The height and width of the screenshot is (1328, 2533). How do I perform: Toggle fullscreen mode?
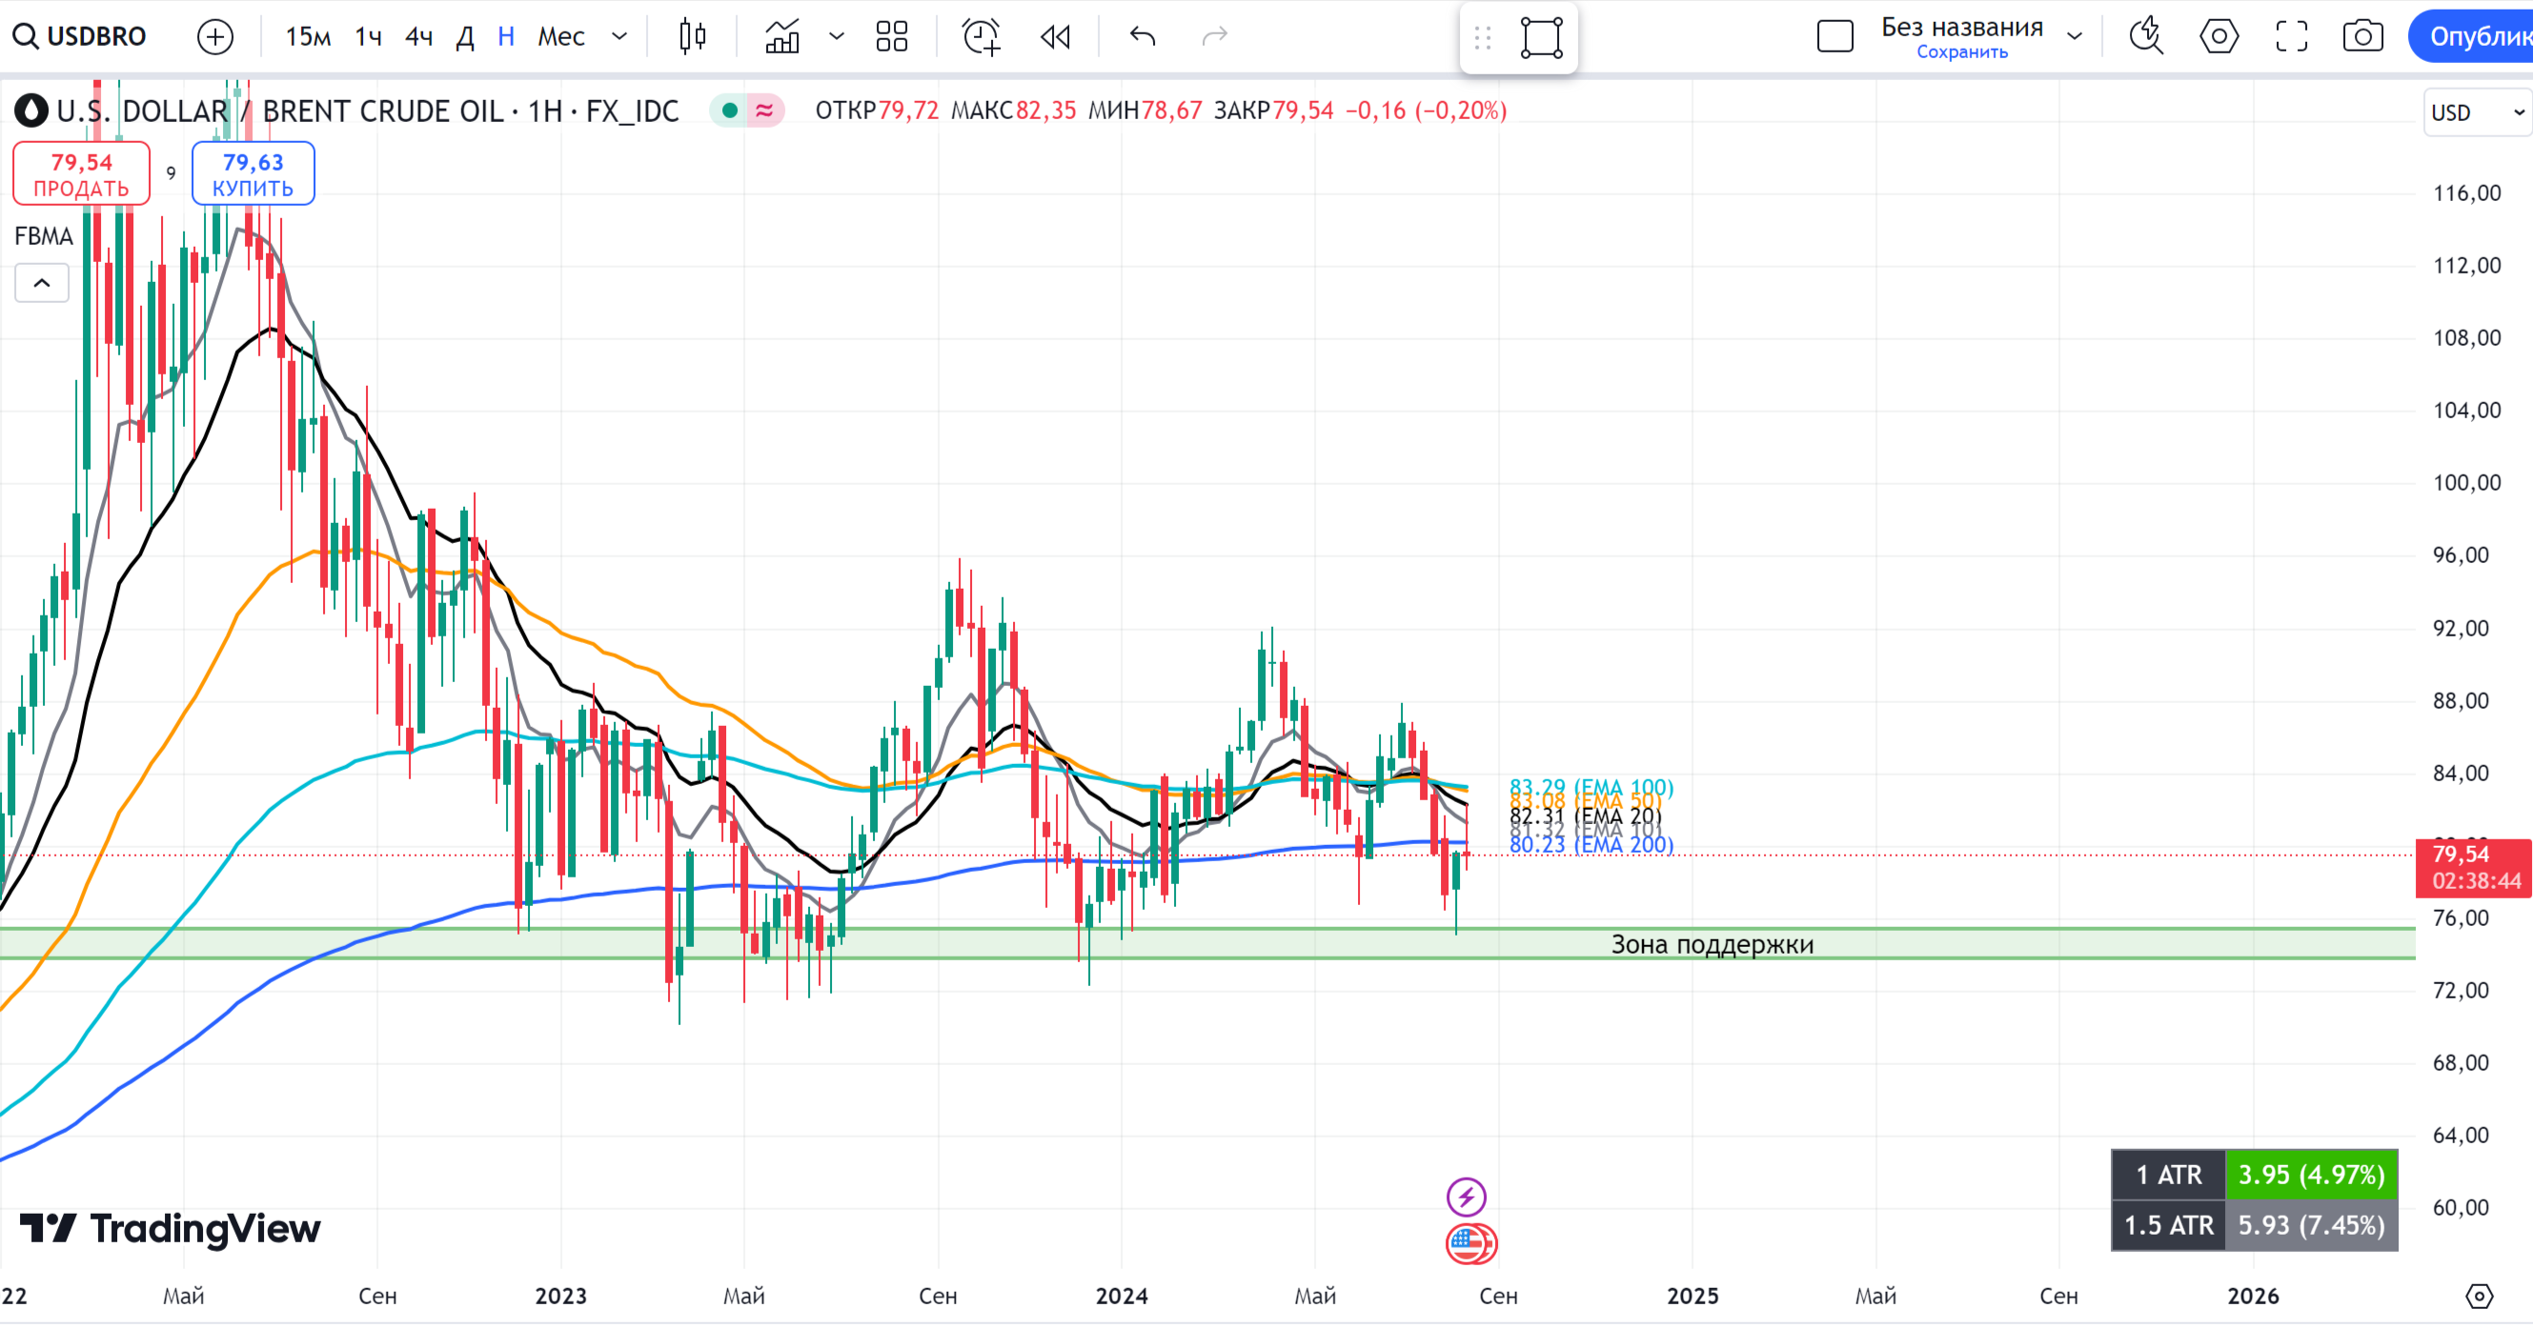(x=2291, y=36)
